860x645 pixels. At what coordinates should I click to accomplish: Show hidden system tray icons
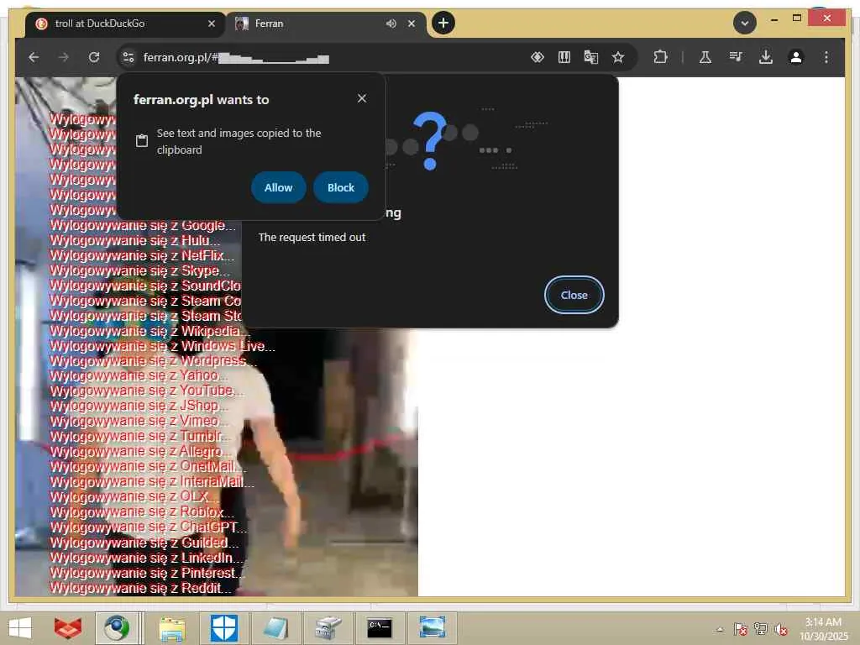pos(720,629)
